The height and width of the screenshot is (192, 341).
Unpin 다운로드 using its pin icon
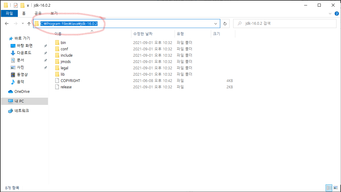pyautogui.click(x=45, y=53)
